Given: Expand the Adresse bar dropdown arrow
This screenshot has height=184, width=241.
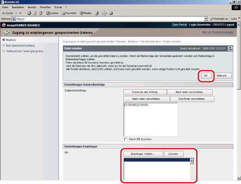Looking at the screenshot, I should (x=206, y=19).
